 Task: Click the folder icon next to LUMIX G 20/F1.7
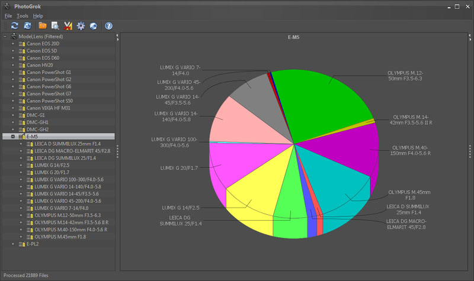point(30,173)
